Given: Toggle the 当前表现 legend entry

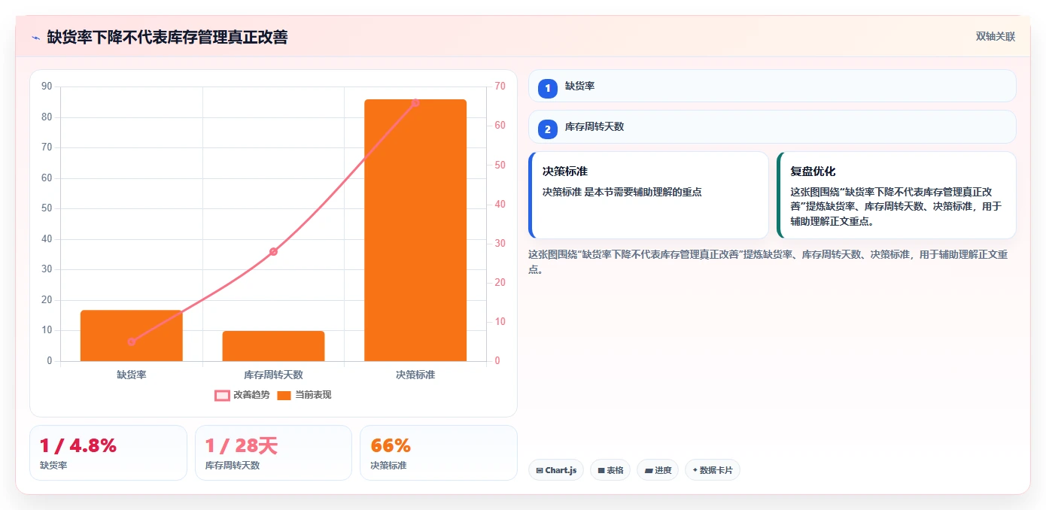Looking at the screenshot, I should click(304, 395).
